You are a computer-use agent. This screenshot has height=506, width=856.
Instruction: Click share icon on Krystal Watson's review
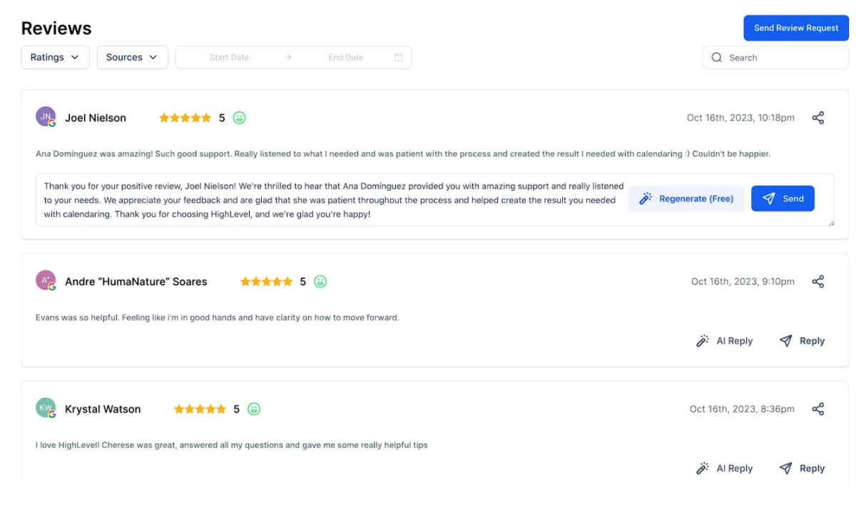tap(818, 409)
